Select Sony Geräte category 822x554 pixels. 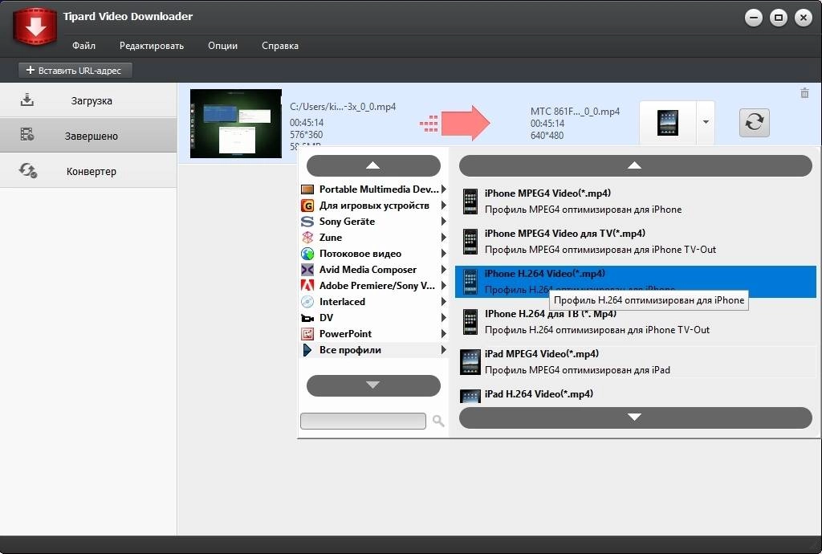[373, 221]
